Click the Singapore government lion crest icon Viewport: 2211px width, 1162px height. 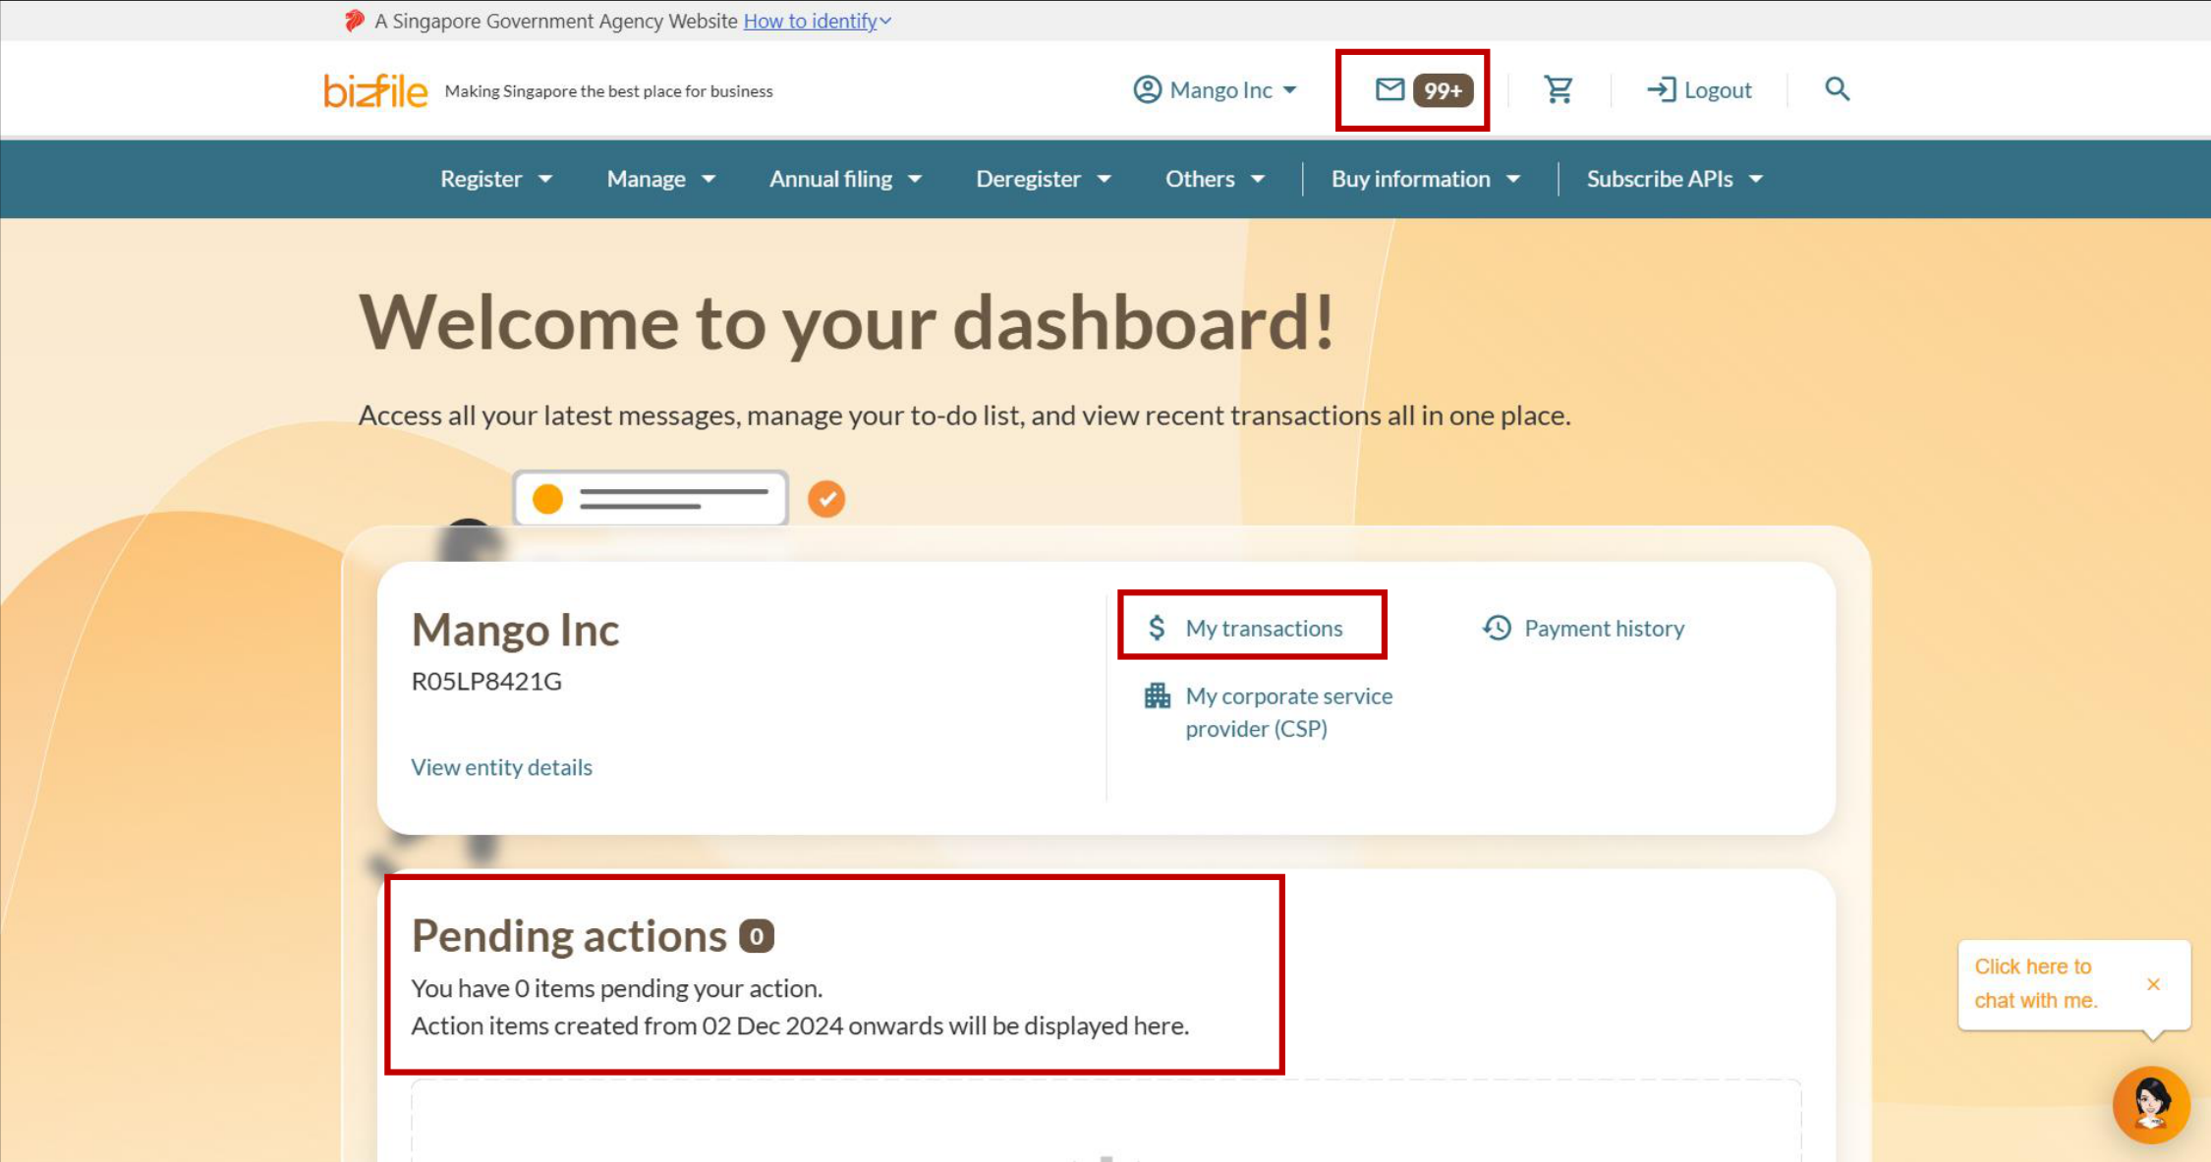pyautogui.click(x=355, y=21)
